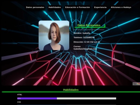Open the Experiencia nav item
The height and width of the screenshot is (105, 140).
tap(100, 7)
